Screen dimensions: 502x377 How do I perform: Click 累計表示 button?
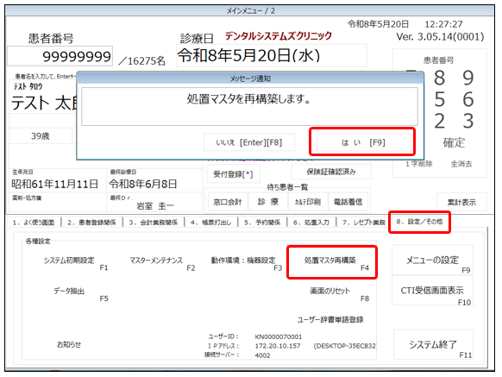click(461, 202)
